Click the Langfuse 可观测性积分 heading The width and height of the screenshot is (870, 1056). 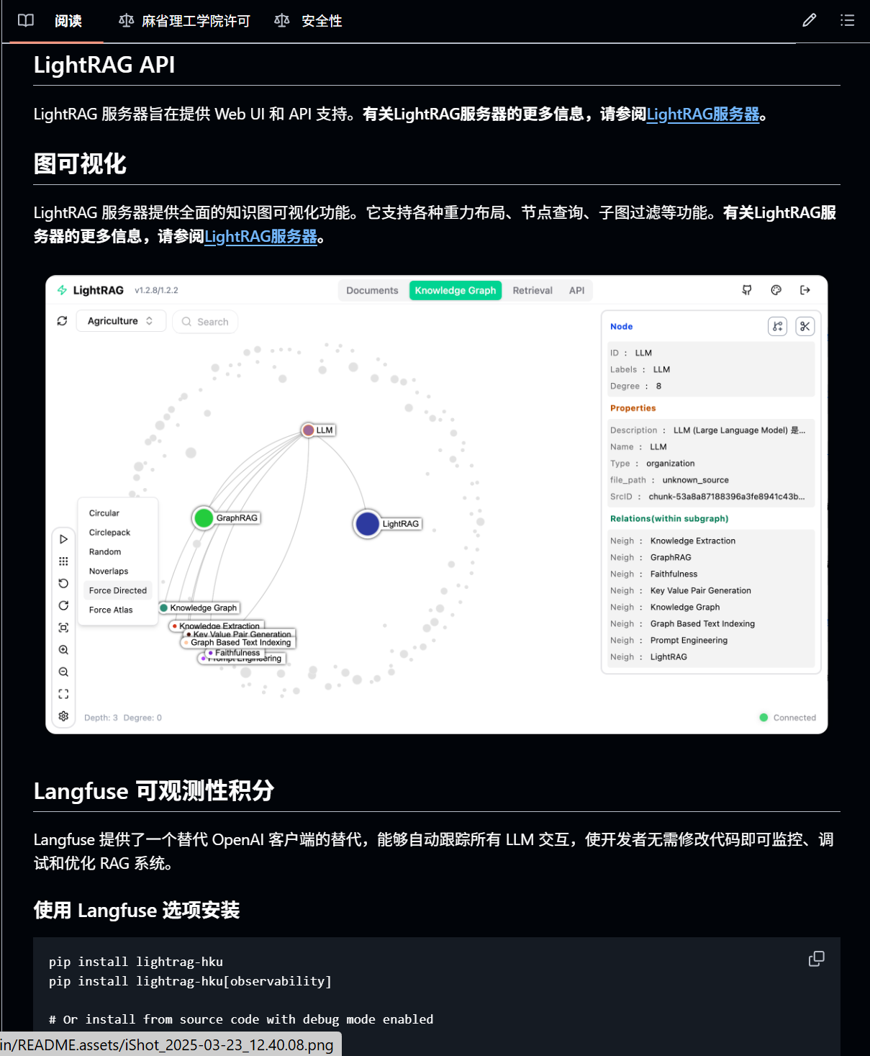154,791
